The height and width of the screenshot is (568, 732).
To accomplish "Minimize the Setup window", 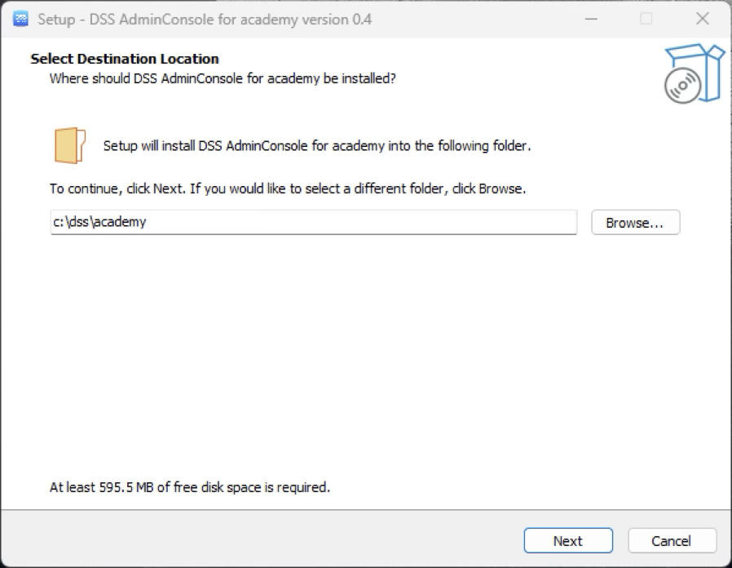I will tap(590, 19).
